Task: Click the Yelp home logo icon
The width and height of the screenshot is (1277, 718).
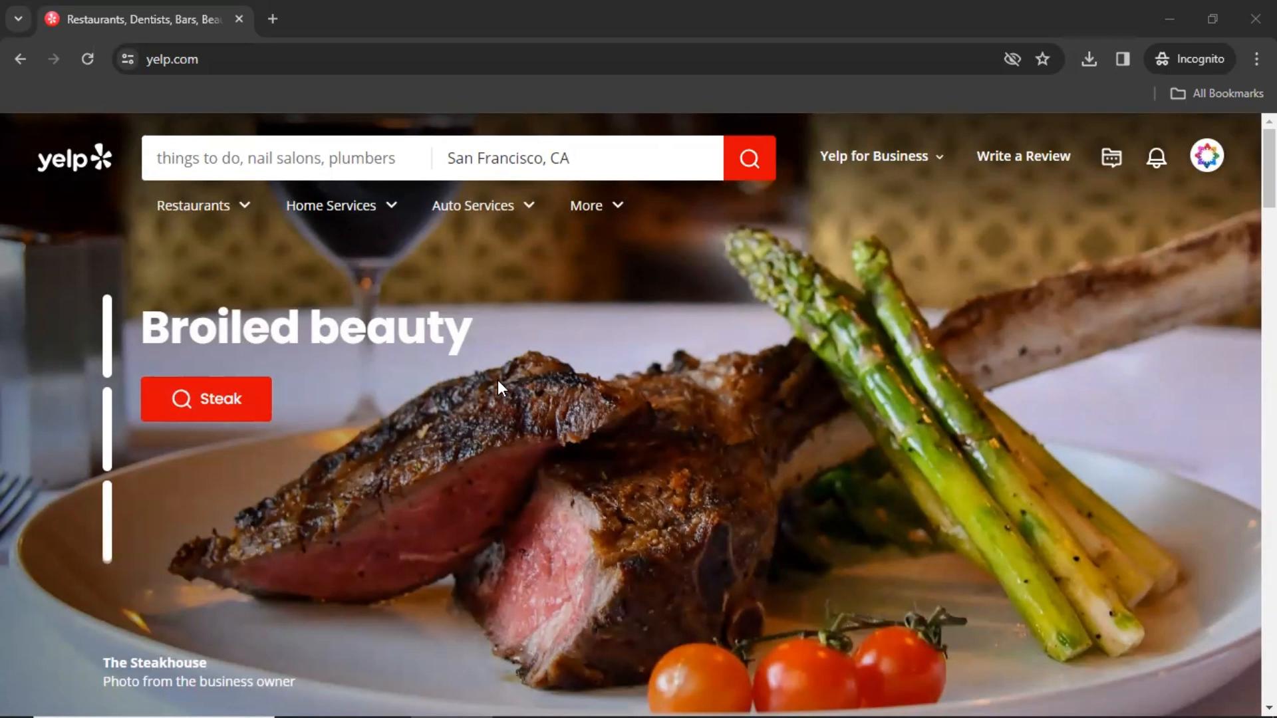Action: pos(74,157)
